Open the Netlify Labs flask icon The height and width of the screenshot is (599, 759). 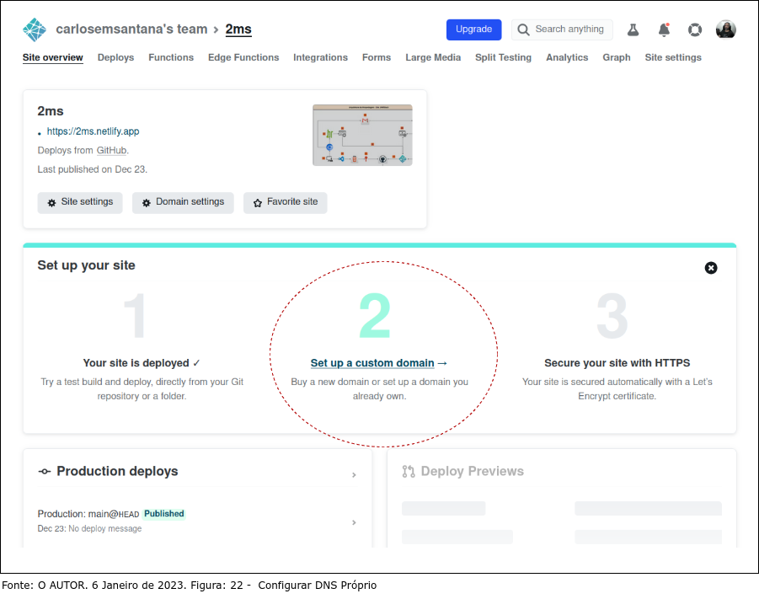[x=633, y=30]
